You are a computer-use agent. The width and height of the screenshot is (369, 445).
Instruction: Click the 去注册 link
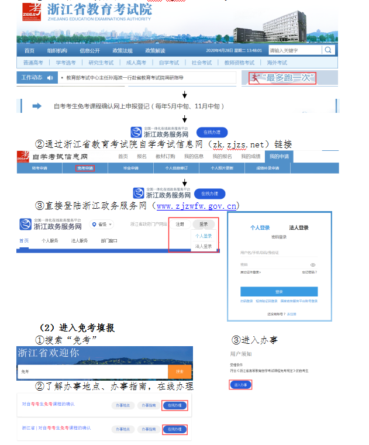[x=291, y=314]
